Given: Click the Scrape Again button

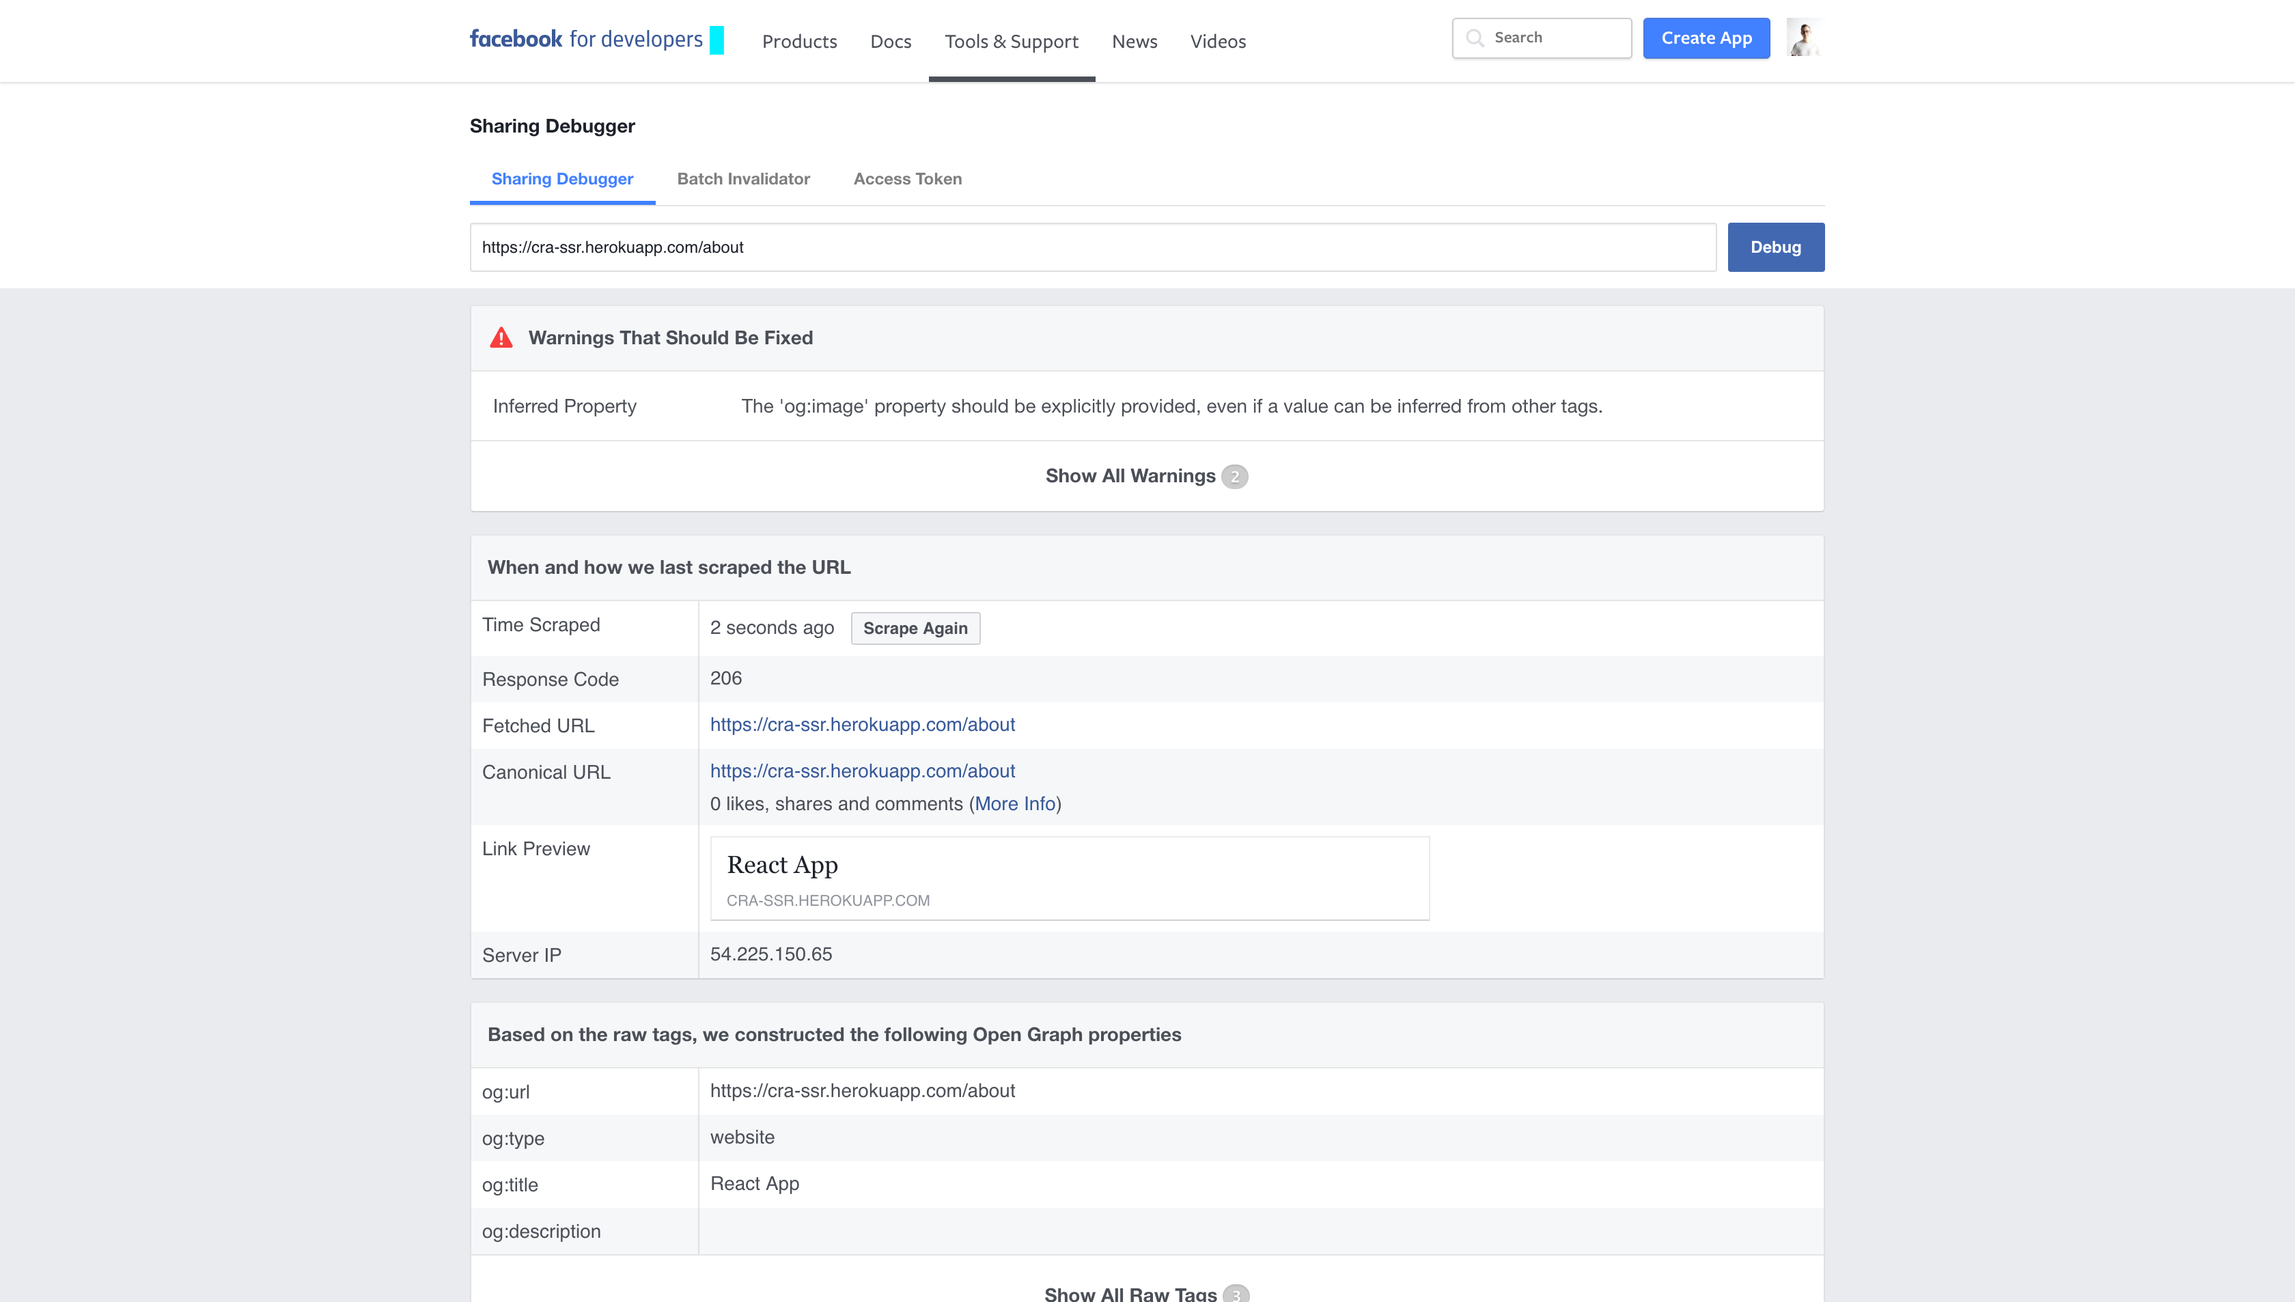Looking at the screenshot, I should (x=915, y=628).
